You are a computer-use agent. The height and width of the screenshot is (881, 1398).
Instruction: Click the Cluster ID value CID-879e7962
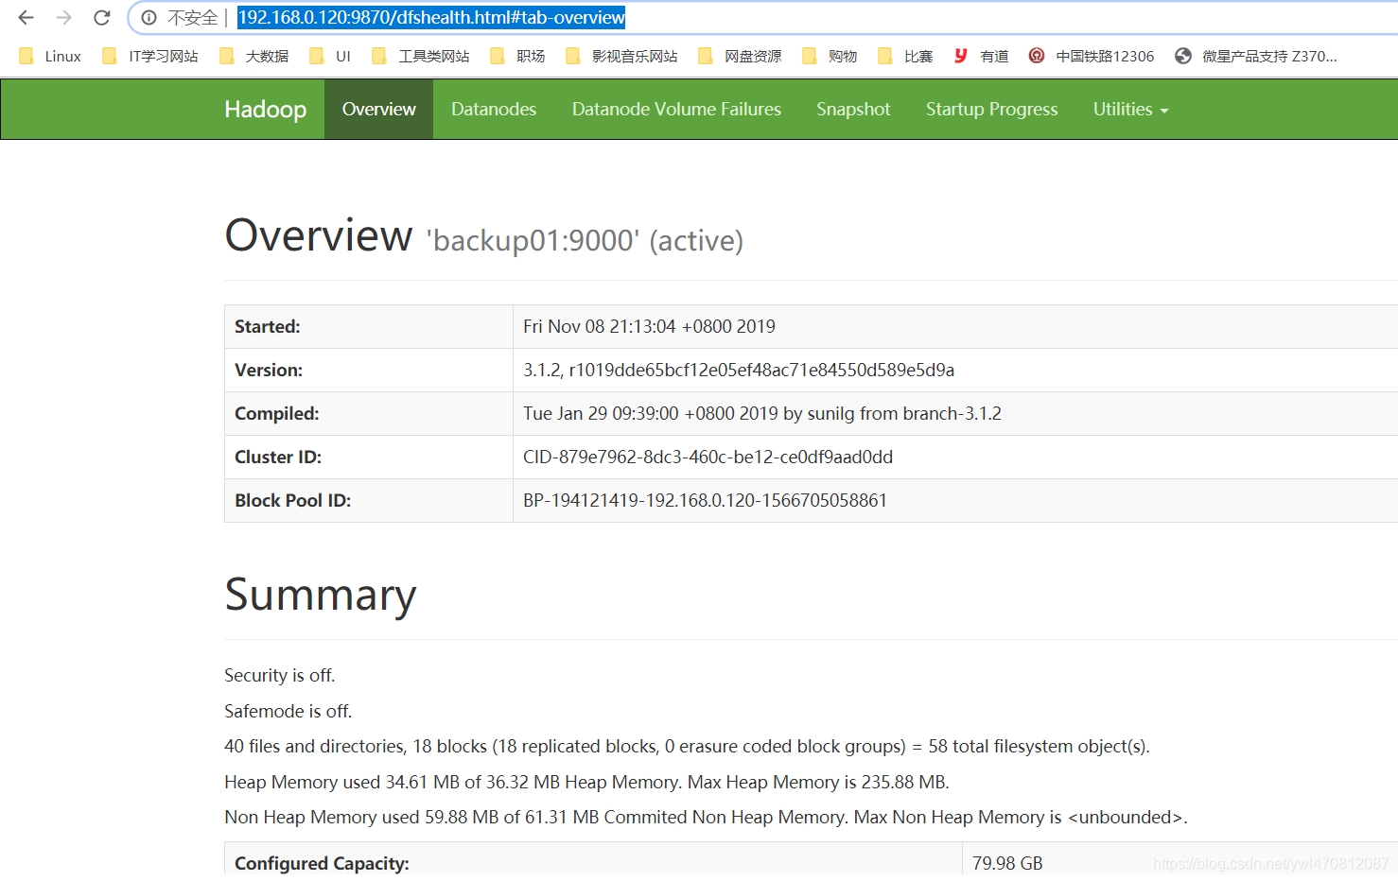708,457
